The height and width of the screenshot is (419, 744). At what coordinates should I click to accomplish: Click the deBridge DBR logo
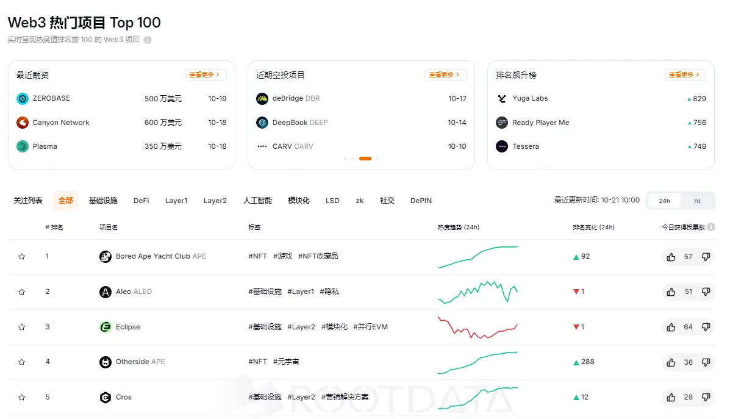262,98
